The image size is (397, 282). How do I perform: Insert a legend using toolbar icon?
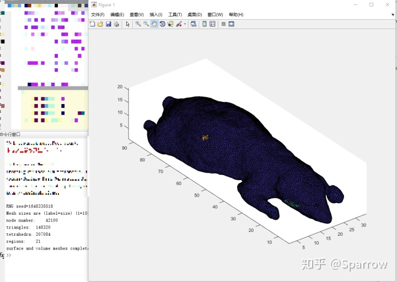[212, 24]
